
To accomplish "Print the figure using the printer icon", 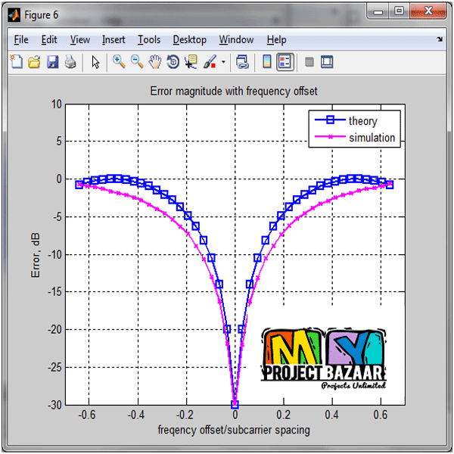I will [x=70, y=62].
